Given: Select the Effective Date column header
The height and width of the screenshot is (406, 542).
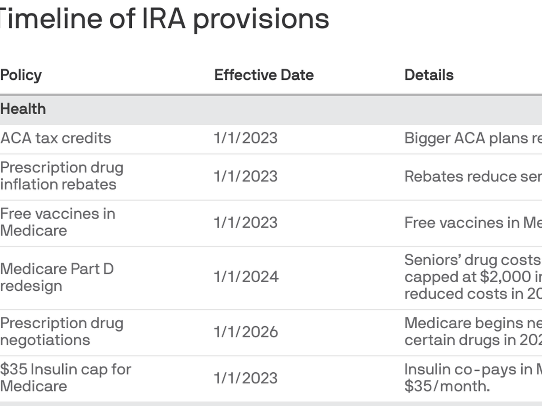Looking at the screenshot, I should [264, 75].
